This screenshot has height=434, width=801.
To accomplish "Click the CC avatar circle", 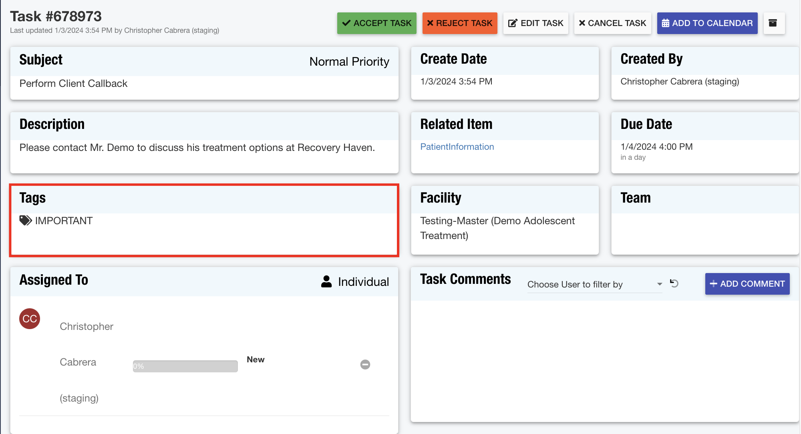I will coord(30,319).
